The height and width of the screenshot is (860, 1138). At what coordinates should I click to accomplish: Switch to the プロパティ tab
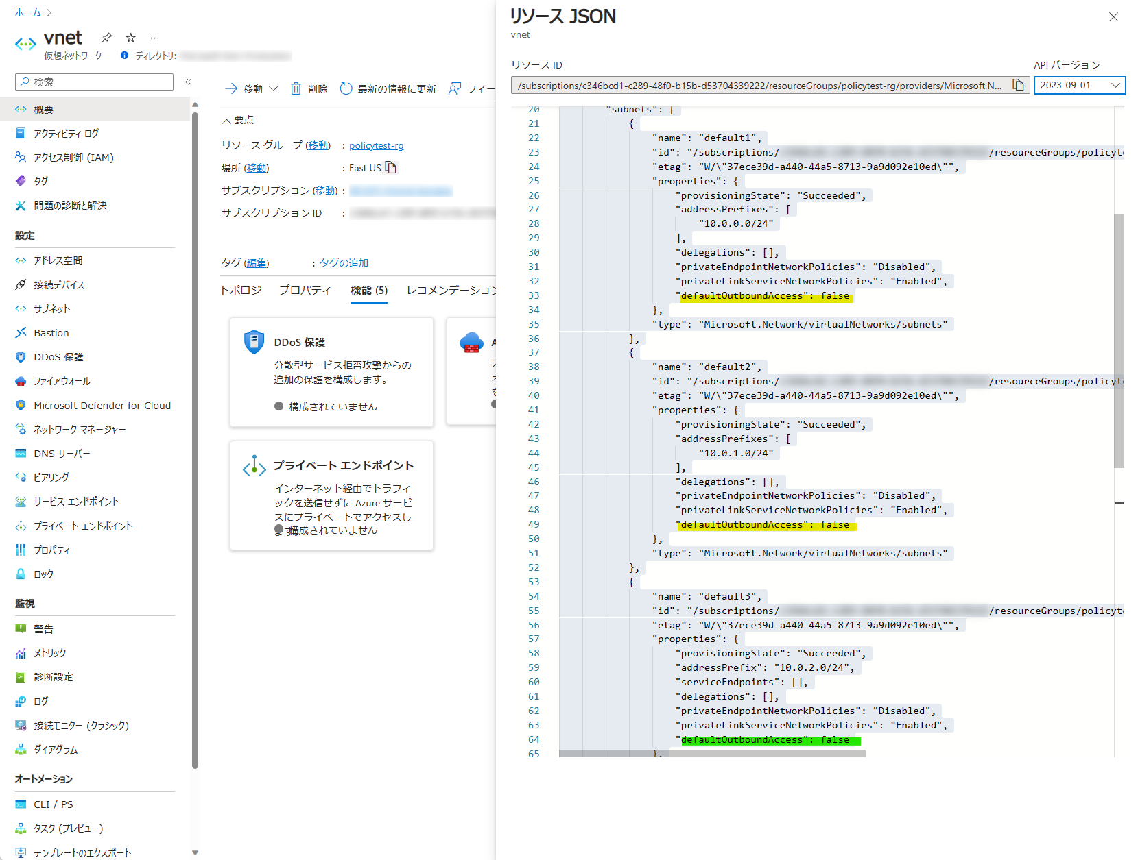click(305, 291)
